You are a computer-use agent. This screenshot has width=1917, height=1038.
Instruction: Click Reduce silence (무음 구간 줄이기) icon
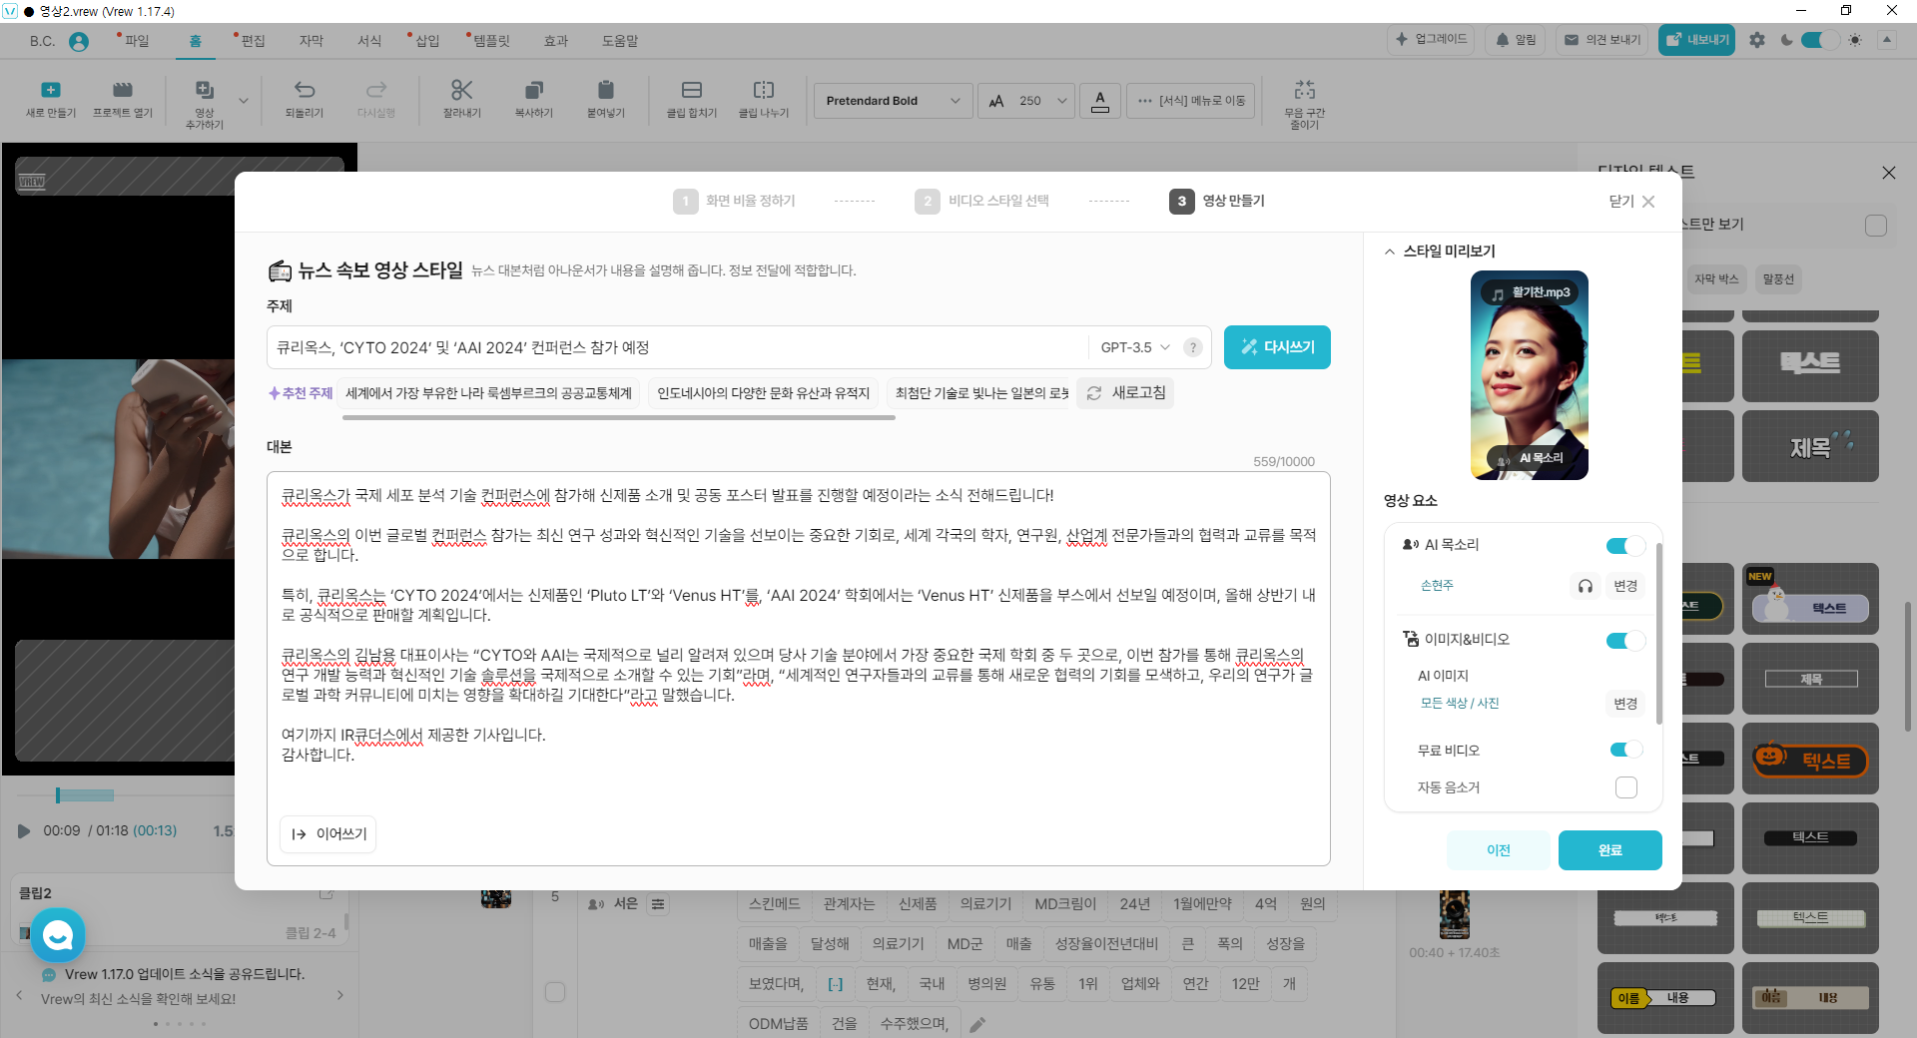click(1304, 90)
